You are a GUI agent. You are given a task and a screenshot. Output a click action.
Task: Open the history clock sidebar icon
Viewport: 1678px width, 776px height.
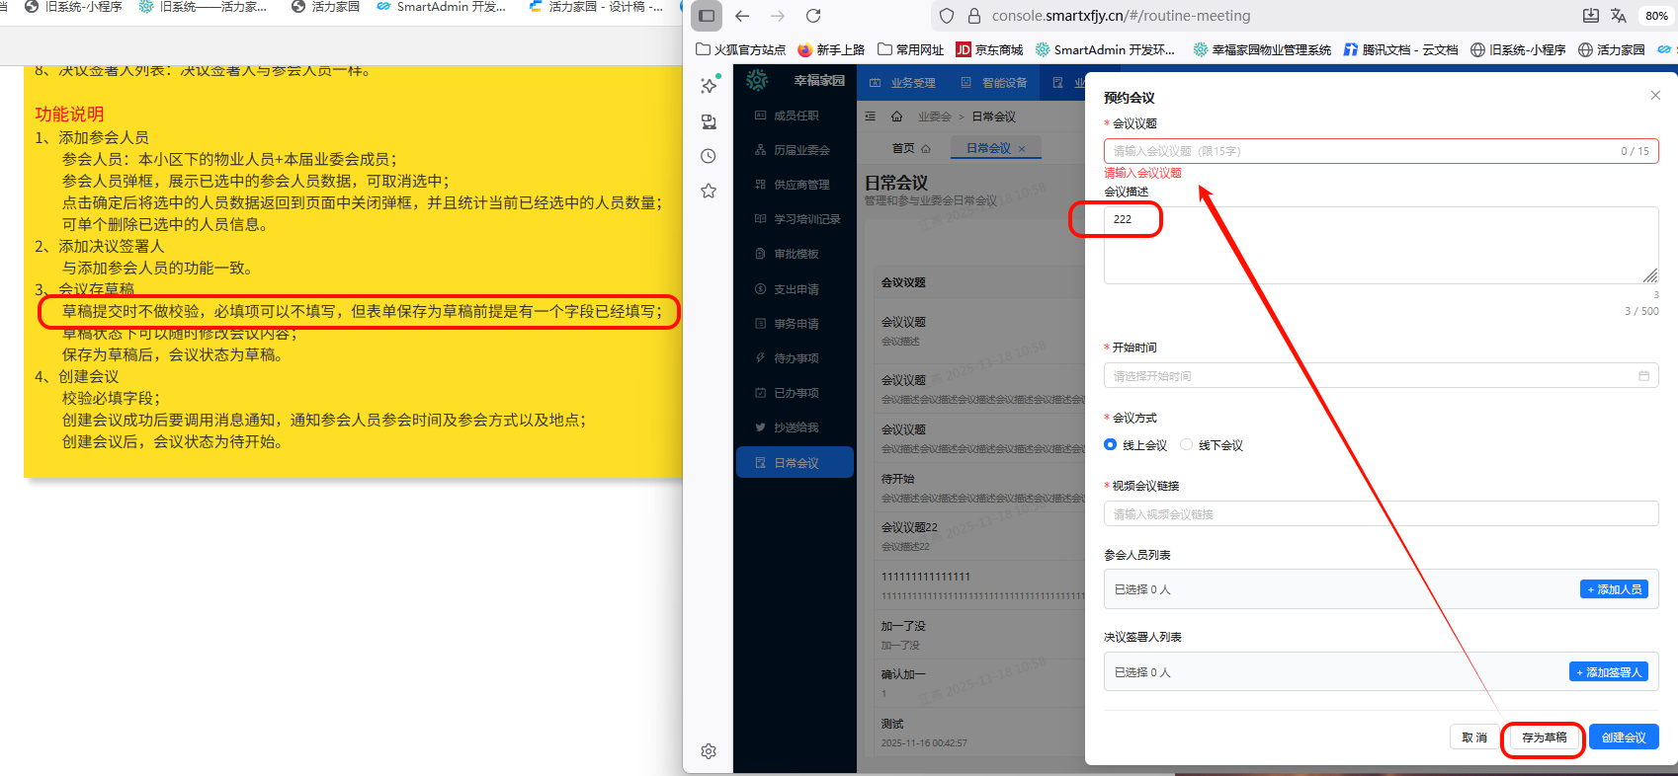coord(709,156)
